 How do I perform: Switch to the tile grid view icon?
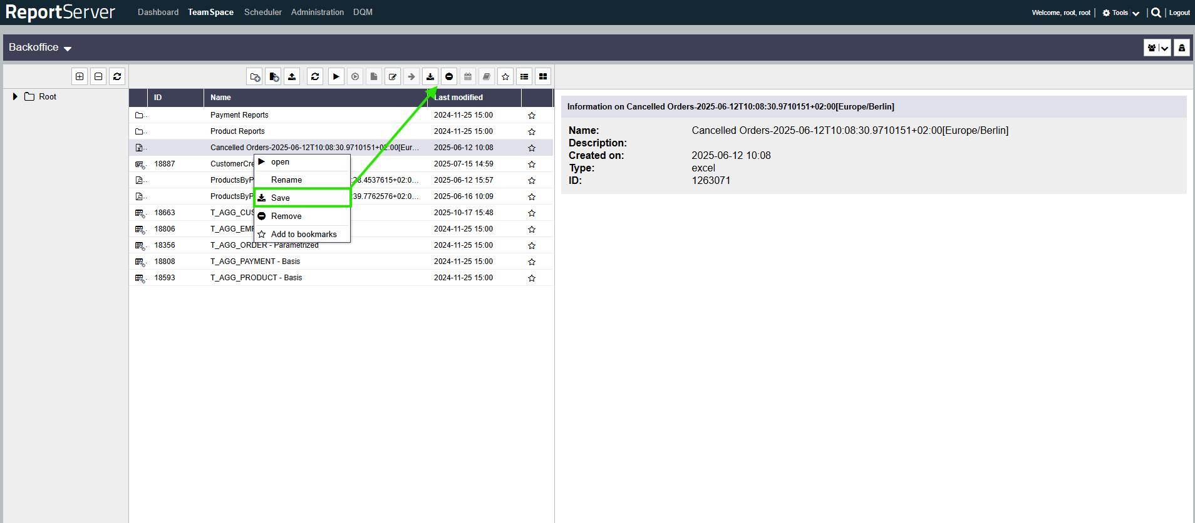pyautogui.click(x=543, y=76)
